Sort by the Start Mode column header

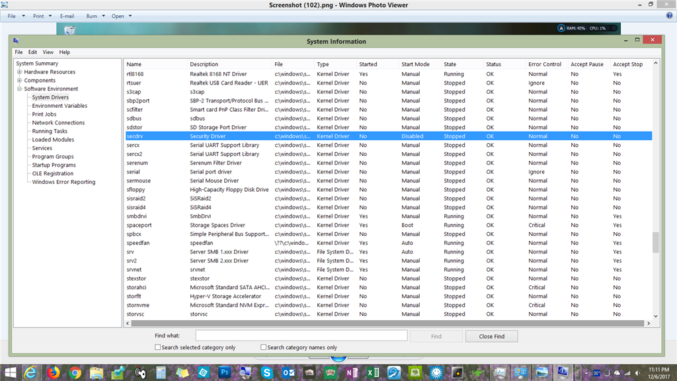[420, 64]
